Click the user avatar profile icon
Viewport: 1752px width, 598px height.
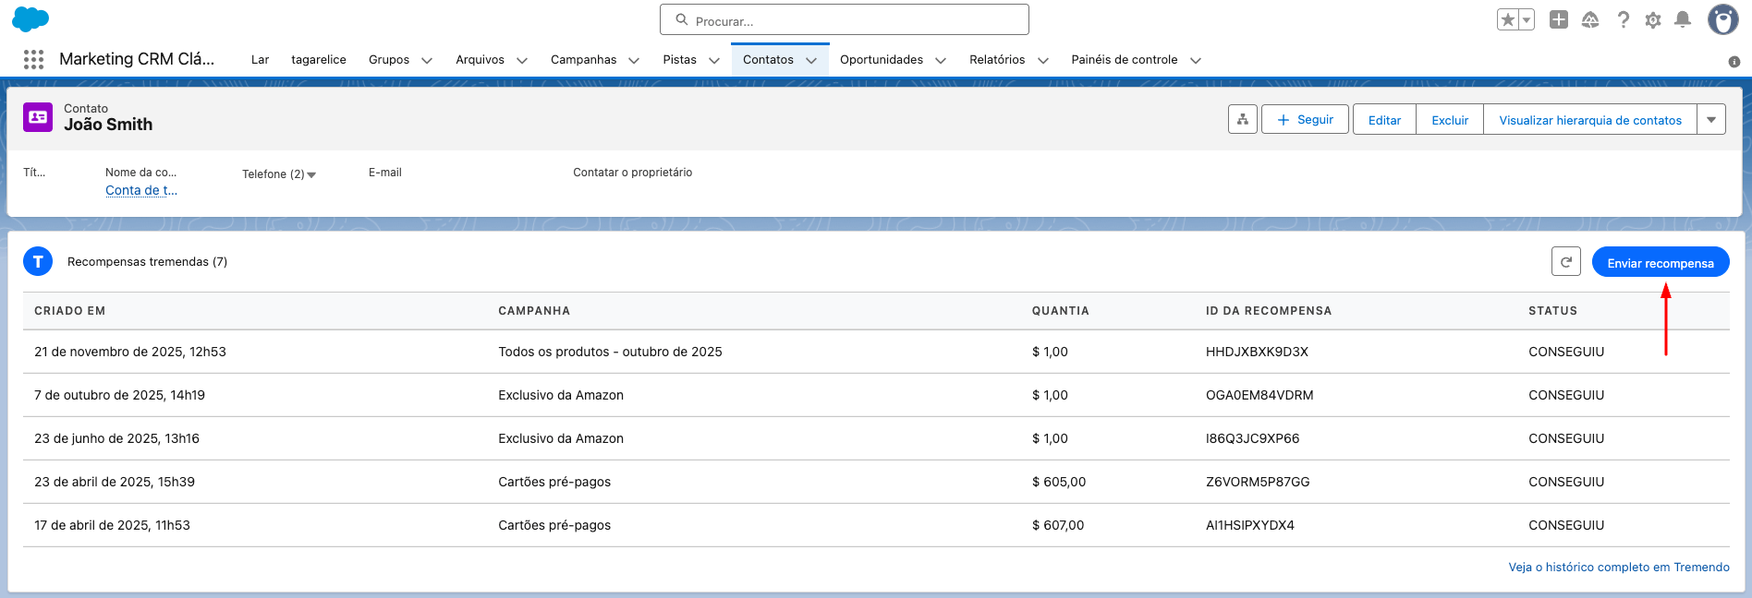coord(1722,19)
